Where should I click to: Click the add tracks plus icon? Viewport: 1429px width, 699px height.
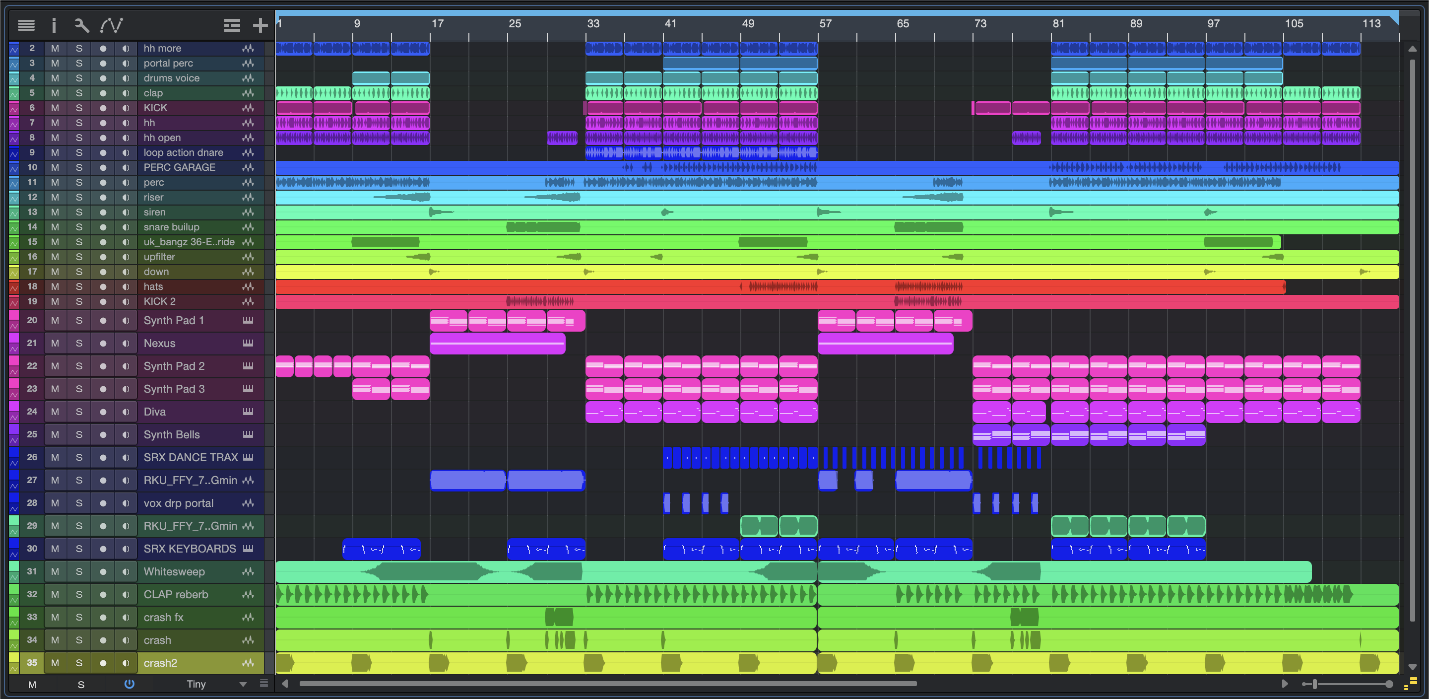tap(260, 25)
